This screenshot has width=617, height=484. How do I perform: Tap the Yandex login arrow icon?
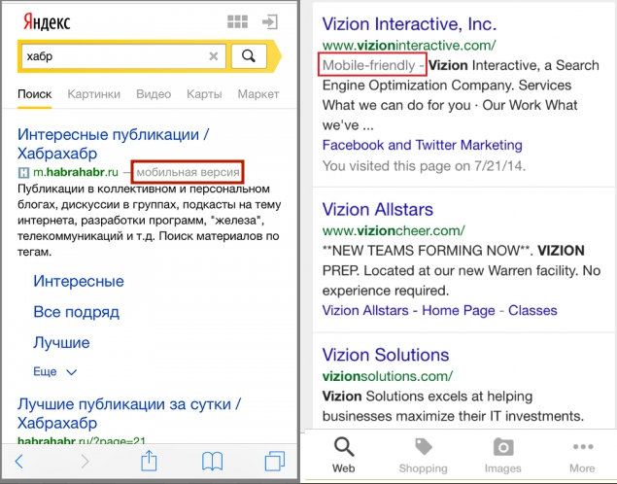point(270,21)
